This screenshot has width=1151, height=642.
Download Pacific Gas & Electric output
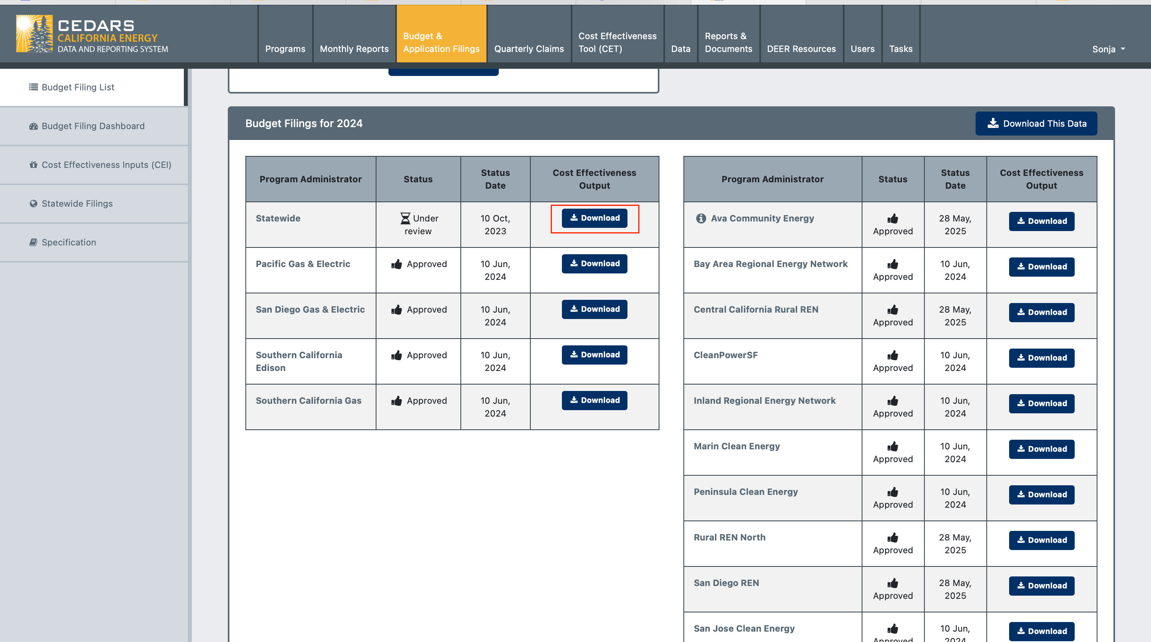pos(594,264)
